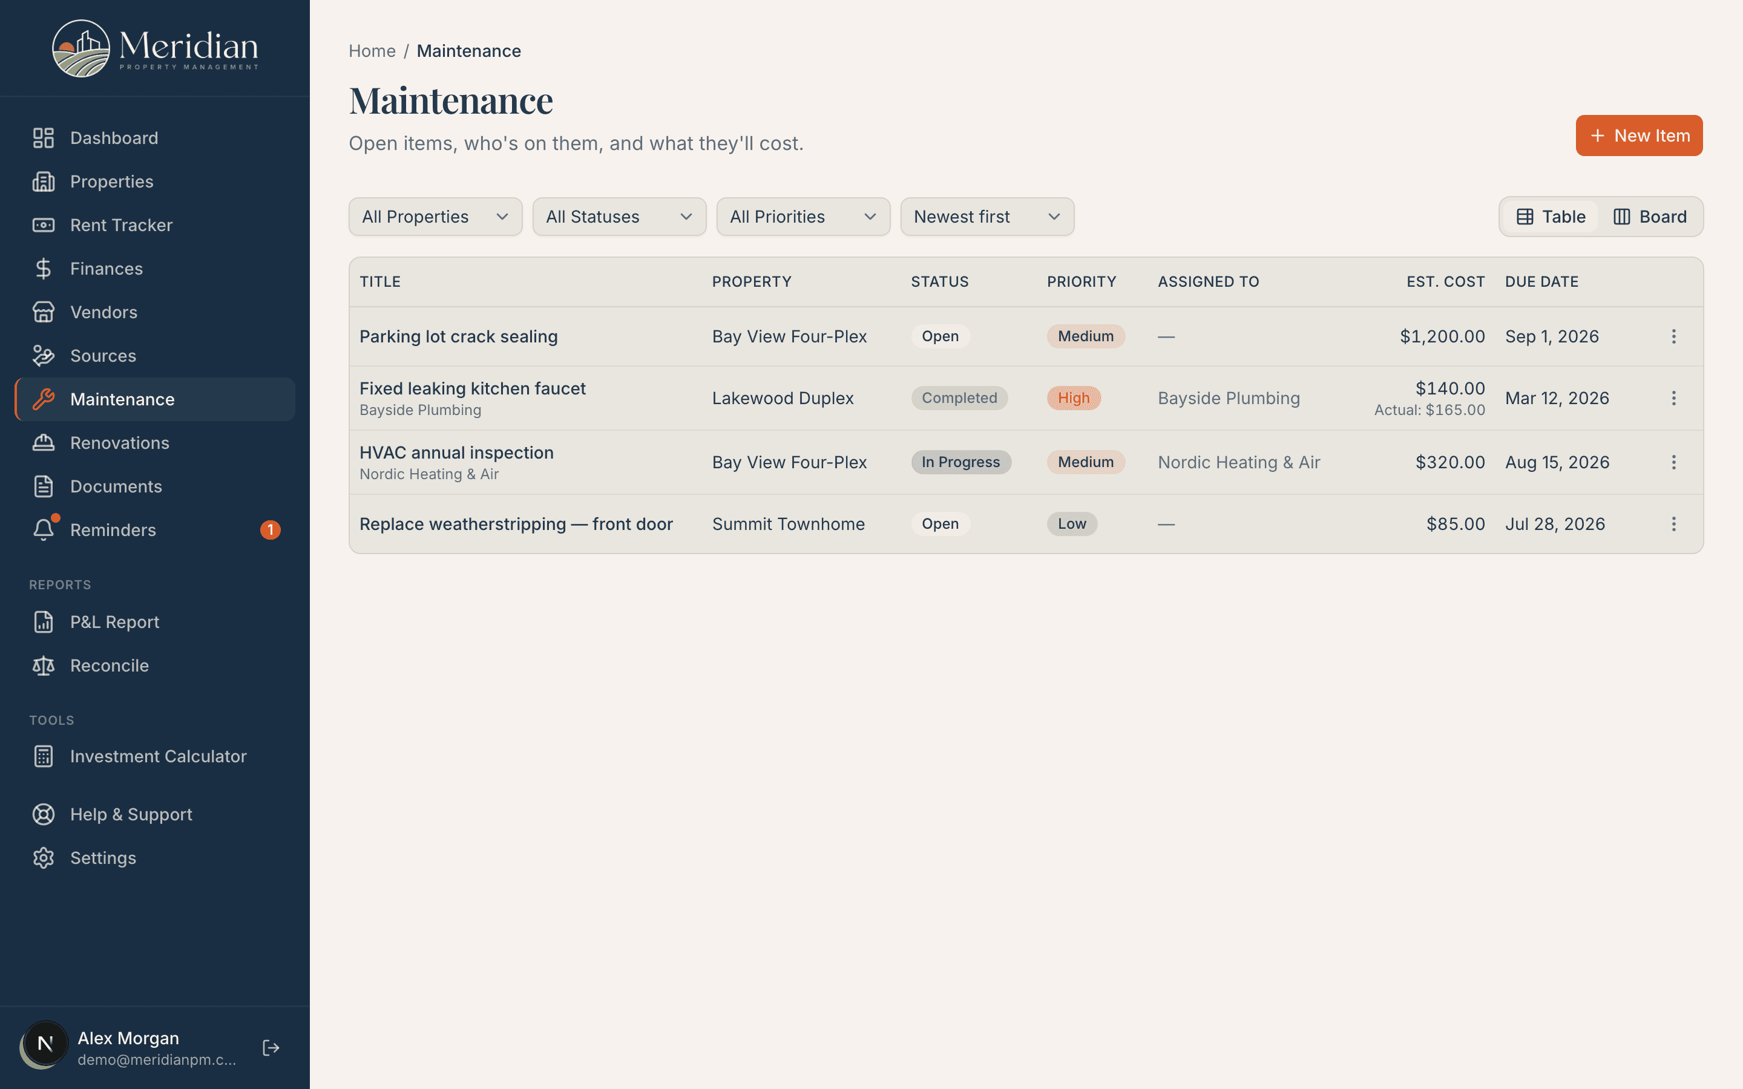Click Bayside Plumbing in Assigned To column
Screen dimensions: 1743x1089
click(x=1229, y=398)
